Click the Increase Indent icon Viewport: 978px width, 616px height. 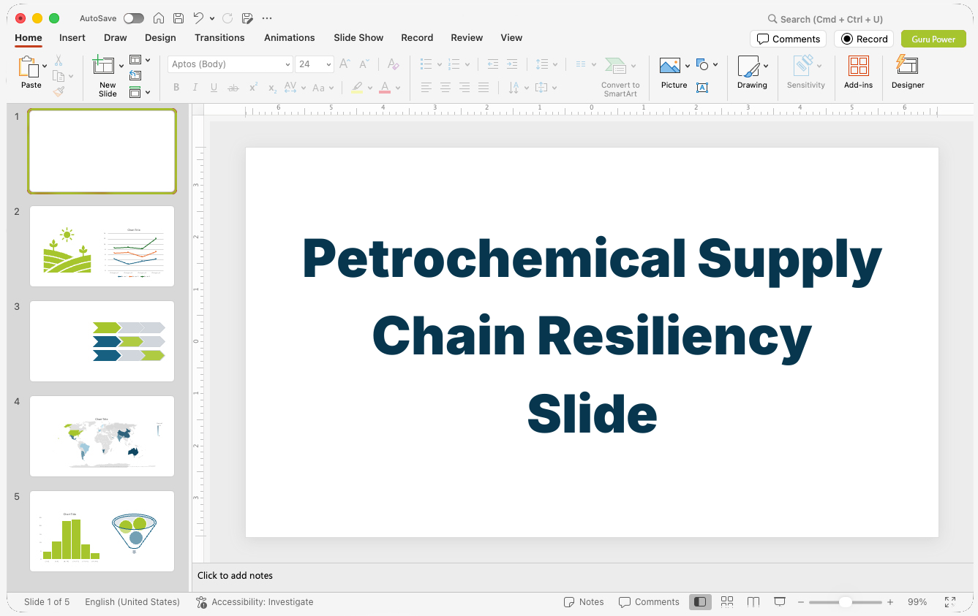pos(512,64)
